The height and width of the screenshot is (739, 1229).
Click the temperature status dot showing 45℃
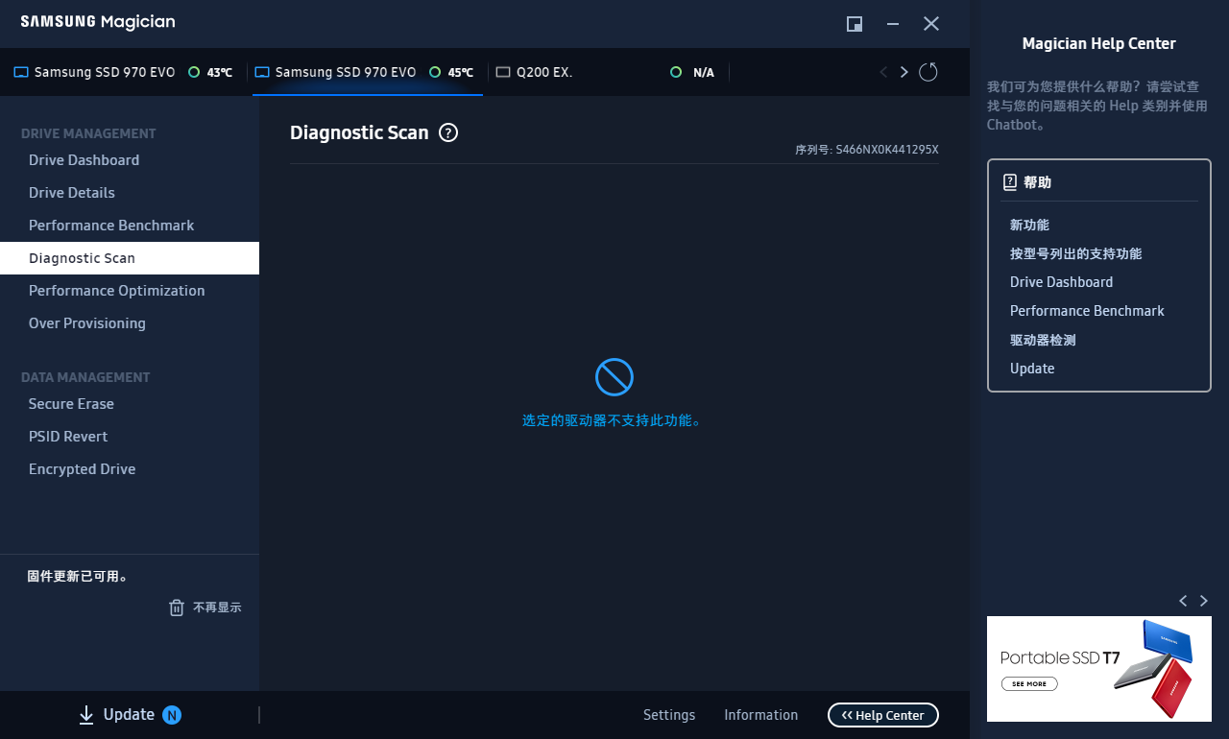[435, 71]
